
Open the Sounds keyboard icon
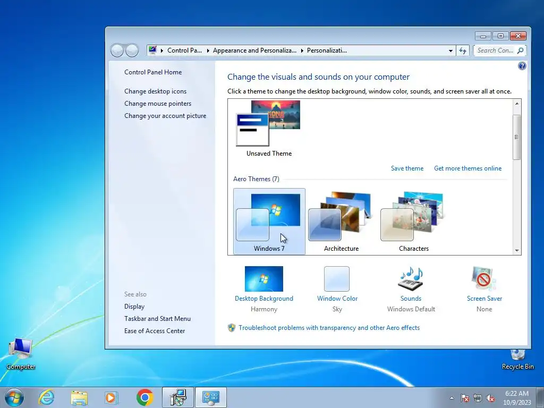coord(411,278)
